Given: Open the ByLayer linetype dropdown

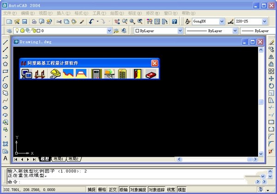Looking at the screenshot, I should [235, 31].
